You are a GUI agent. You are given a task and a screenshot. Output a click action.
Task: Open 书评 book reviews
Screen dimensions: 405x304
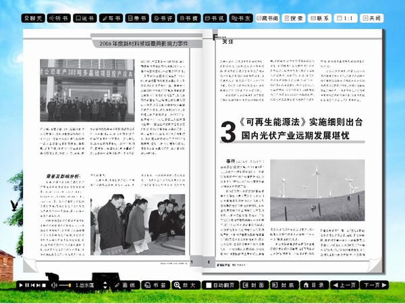[163, 18]
